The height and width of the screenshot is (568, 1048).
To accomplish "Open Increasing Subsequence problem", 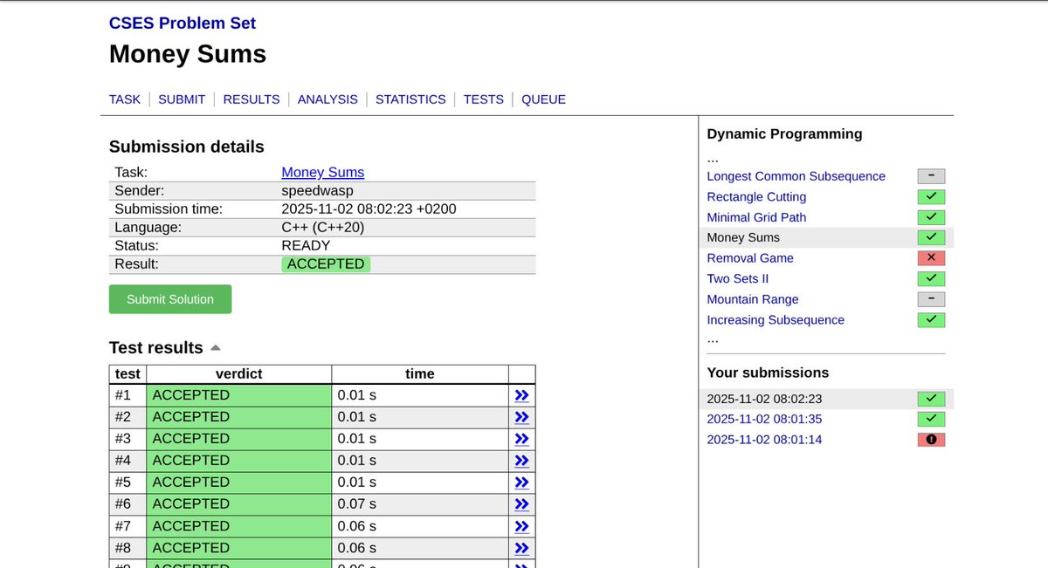I will coord(776,320).
